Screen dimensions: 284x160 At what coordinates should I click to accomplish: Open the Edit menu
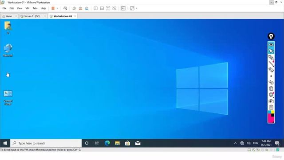click(12, 8)
